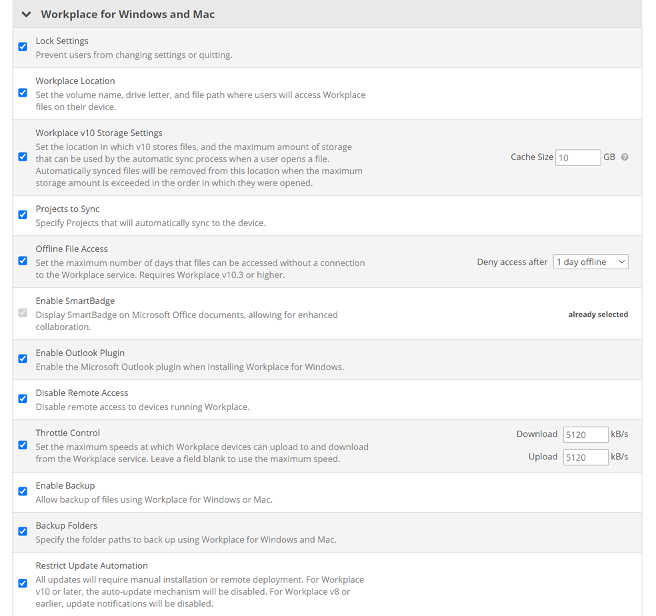The image size is (656, 616).
Task: Collapse the Workplace for Windows and Mac section
Action: point(26,15)
